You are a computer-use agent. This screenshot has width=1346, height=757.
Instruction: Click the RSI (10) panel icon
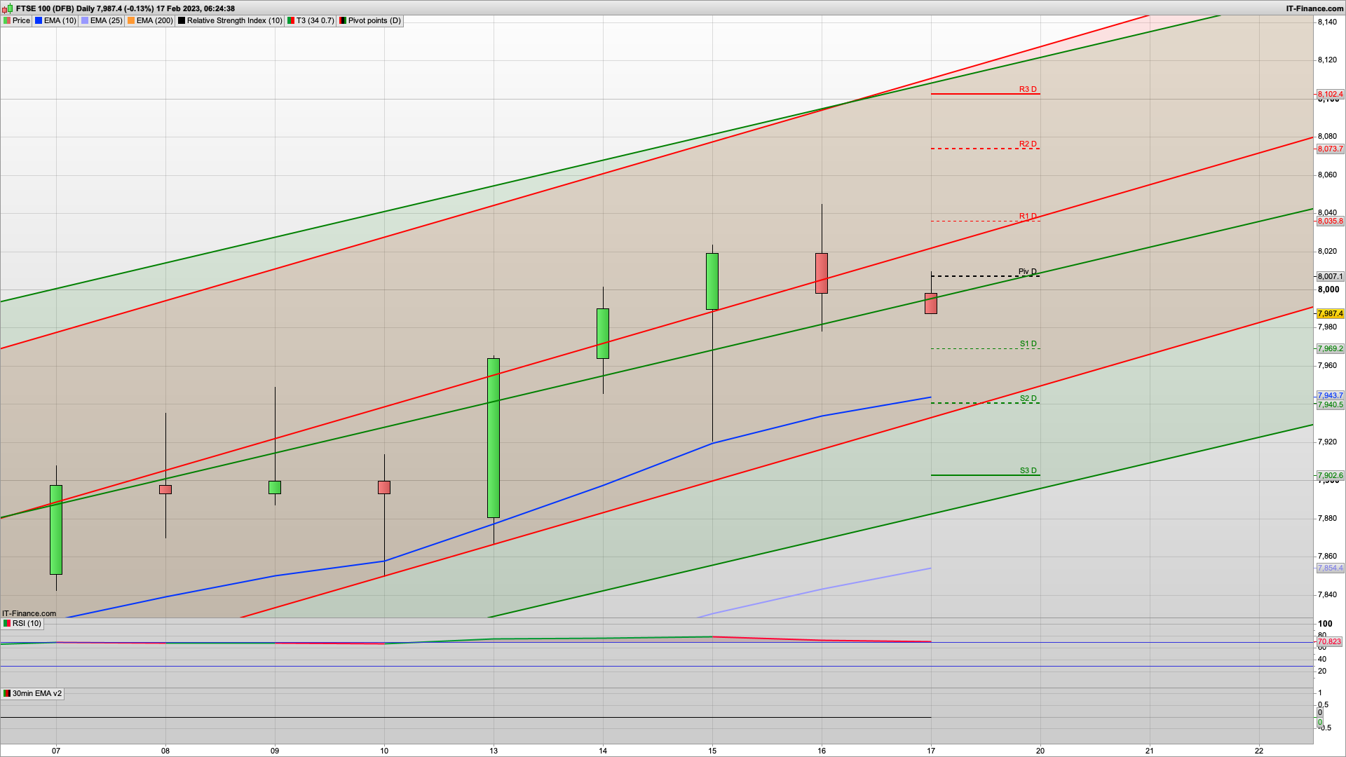[7, 624]
